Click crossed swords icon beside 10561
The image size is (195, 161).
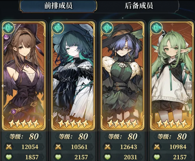click(58, 147)
